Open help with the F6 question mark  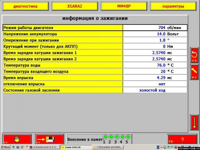click(x=182, y=139)
